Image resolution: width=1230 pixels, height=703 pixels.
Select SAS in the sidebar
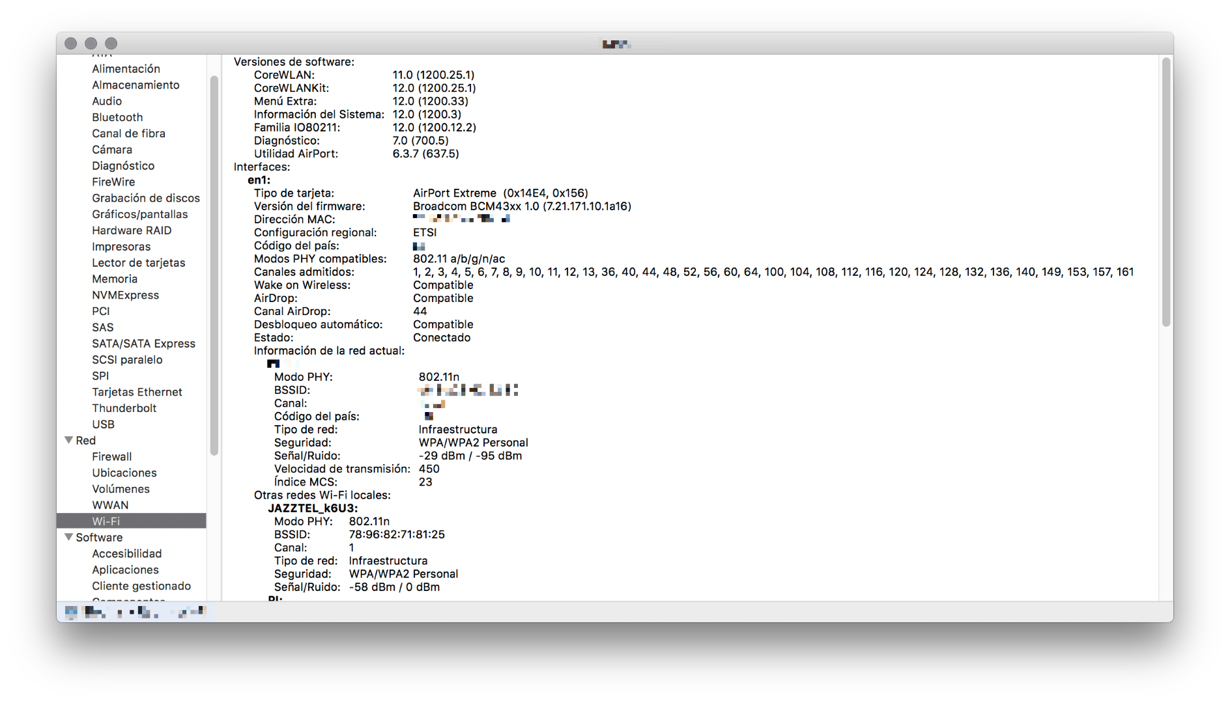click(x=102, y=327)
